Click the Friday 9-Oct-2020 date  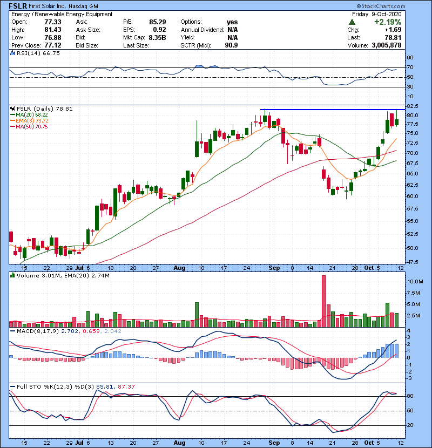coord(376,14)
